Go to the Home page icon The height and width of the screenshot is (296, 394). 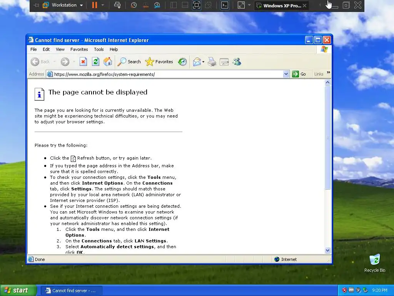pyautogui.click(x=108, y=62)
